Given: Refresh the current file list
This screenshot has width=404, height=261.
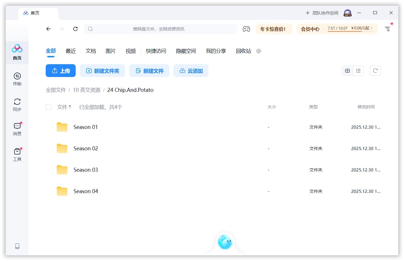Looking at the screenshot, I should point(375,70).
